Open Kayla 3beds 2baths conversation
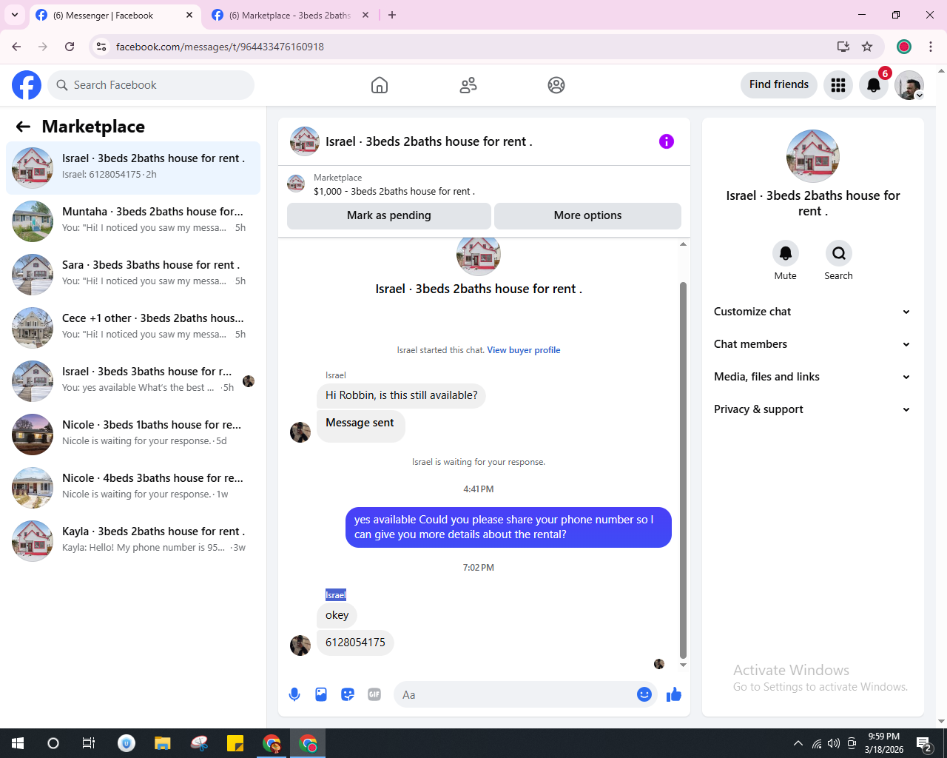This screenshot has height=758, width=947. tap(133, 541)
